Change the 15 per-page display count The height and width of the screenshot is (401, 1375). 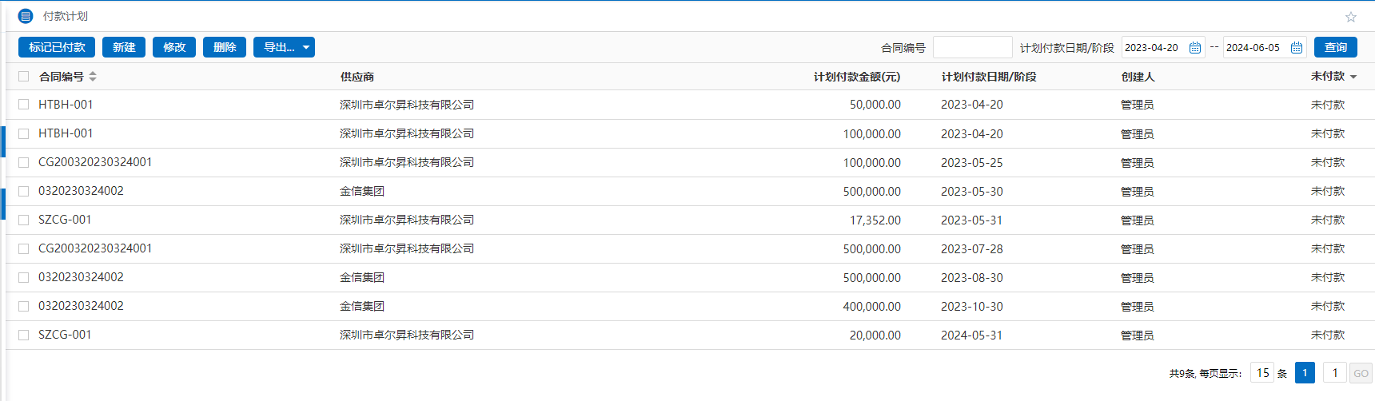1261,373
